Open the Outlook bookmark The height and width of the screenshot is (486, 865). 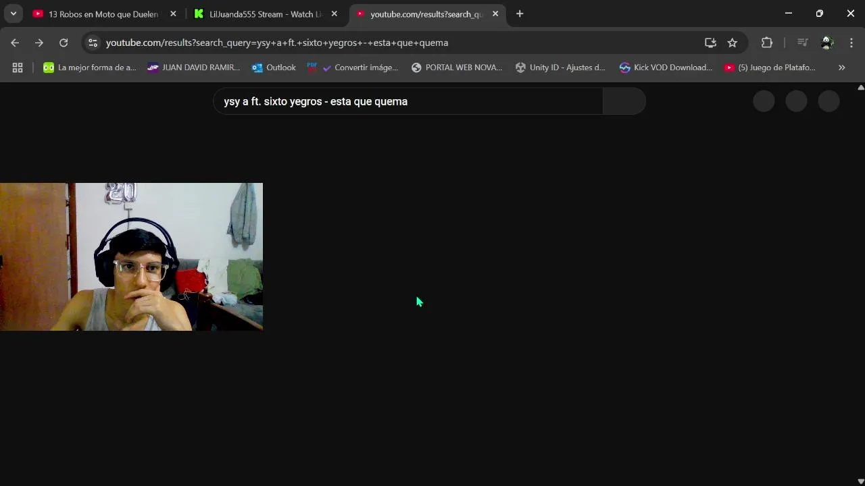click(274, 67)
